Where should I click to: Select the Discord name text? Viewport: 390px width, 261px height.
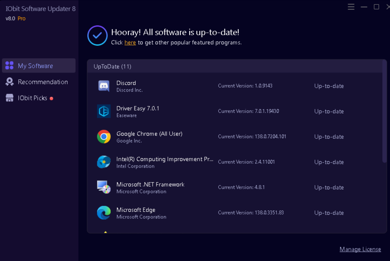click(126, 83)
